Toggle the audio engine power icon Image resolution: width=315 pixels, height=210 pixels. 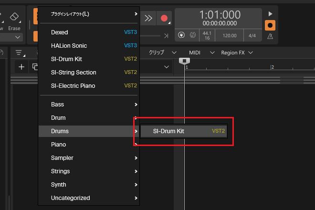tap(181, 35)
